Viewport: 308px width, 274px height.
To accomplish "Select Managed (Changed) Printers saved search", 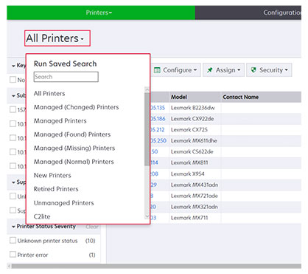I will [76, 107].
